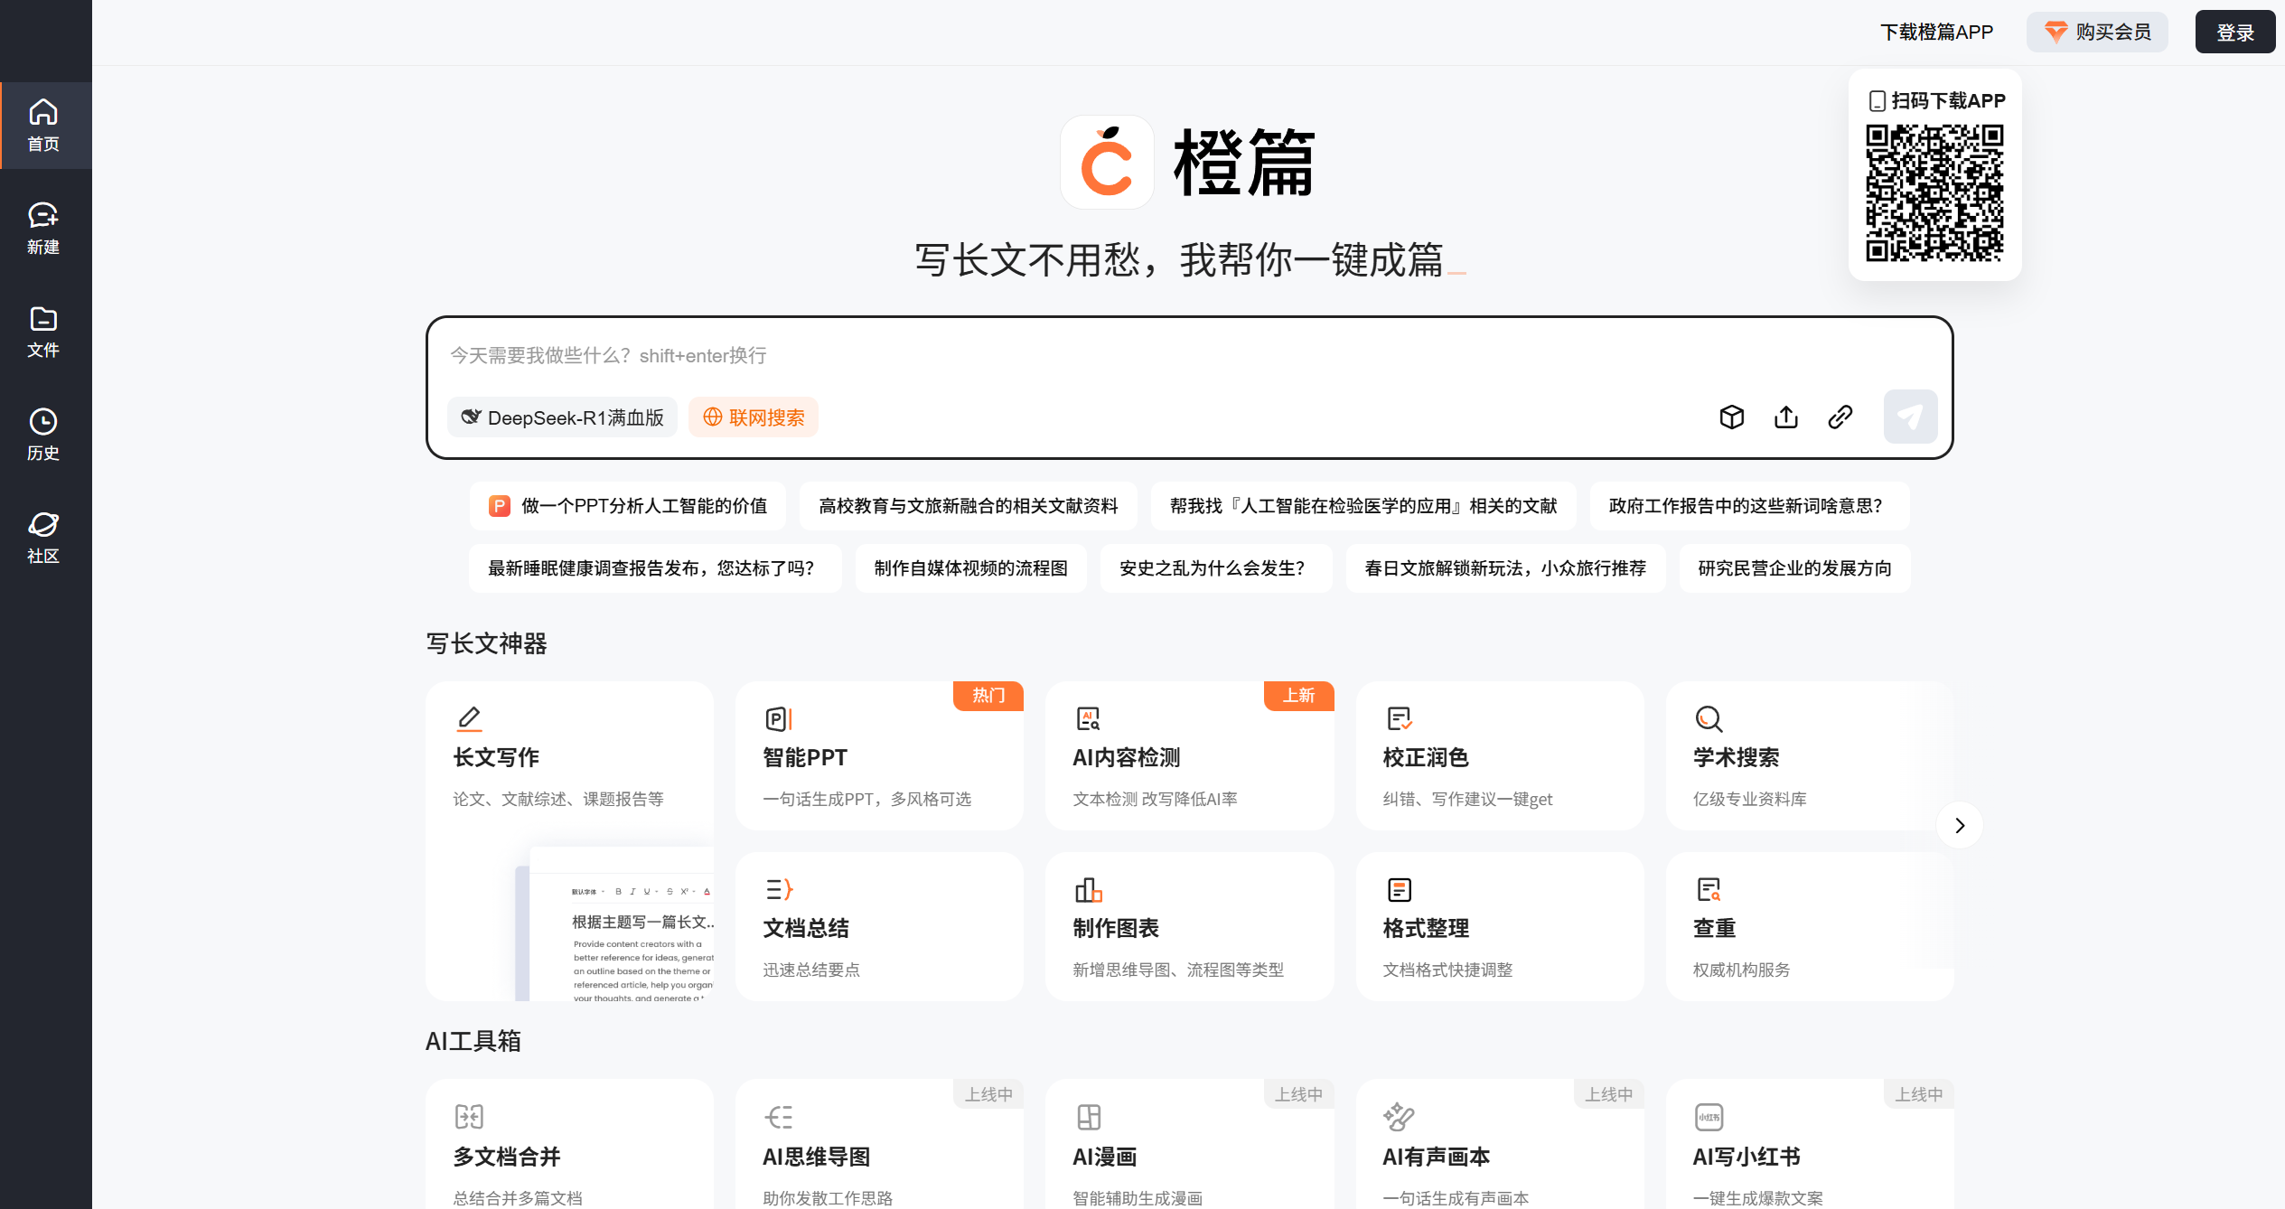Viewport: 2285px width, 1209px height.
Task: Open the AI写小红书 tool card
Action: pos(1810,1144)
